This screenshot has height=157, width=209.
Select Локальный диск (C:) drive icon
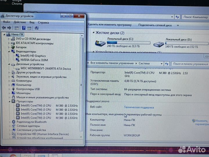pyautogui.click(x=100, y=43)
